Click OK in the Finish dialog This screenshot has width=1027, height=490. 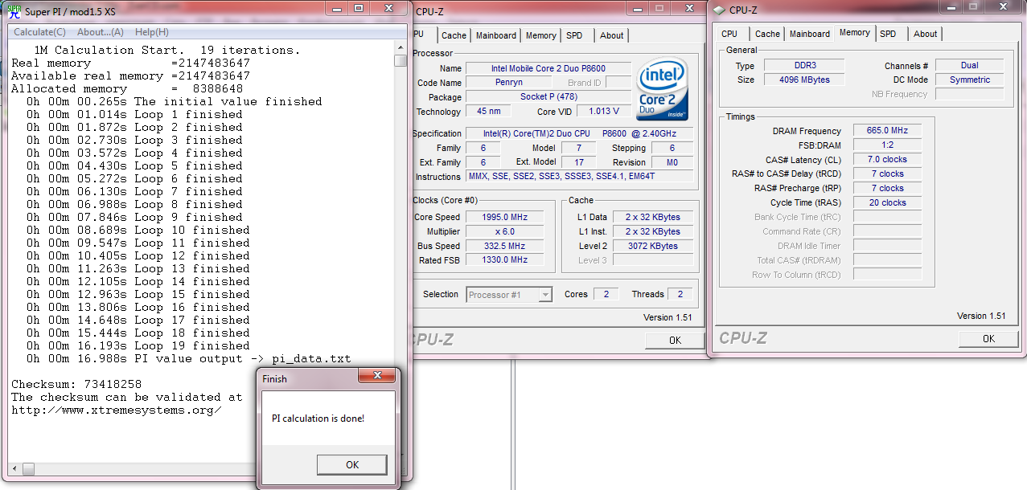tap(352, 464)
